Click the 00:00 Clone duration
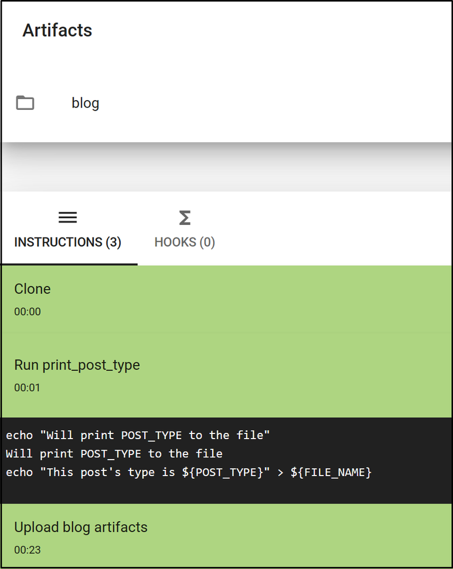 coord(27,312)
